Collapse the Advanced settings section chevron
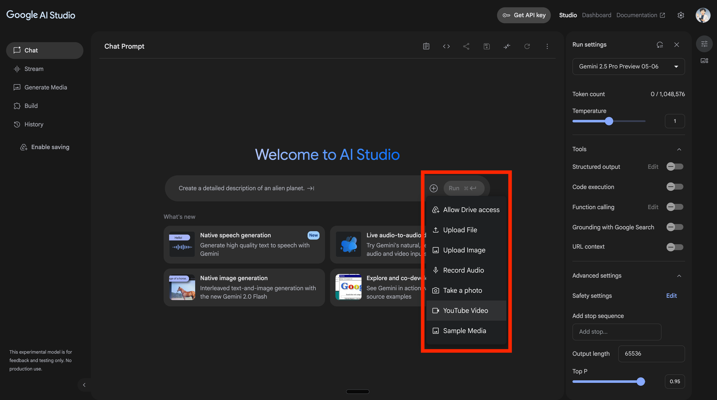The image size is (717, 400). coord(679,276)
